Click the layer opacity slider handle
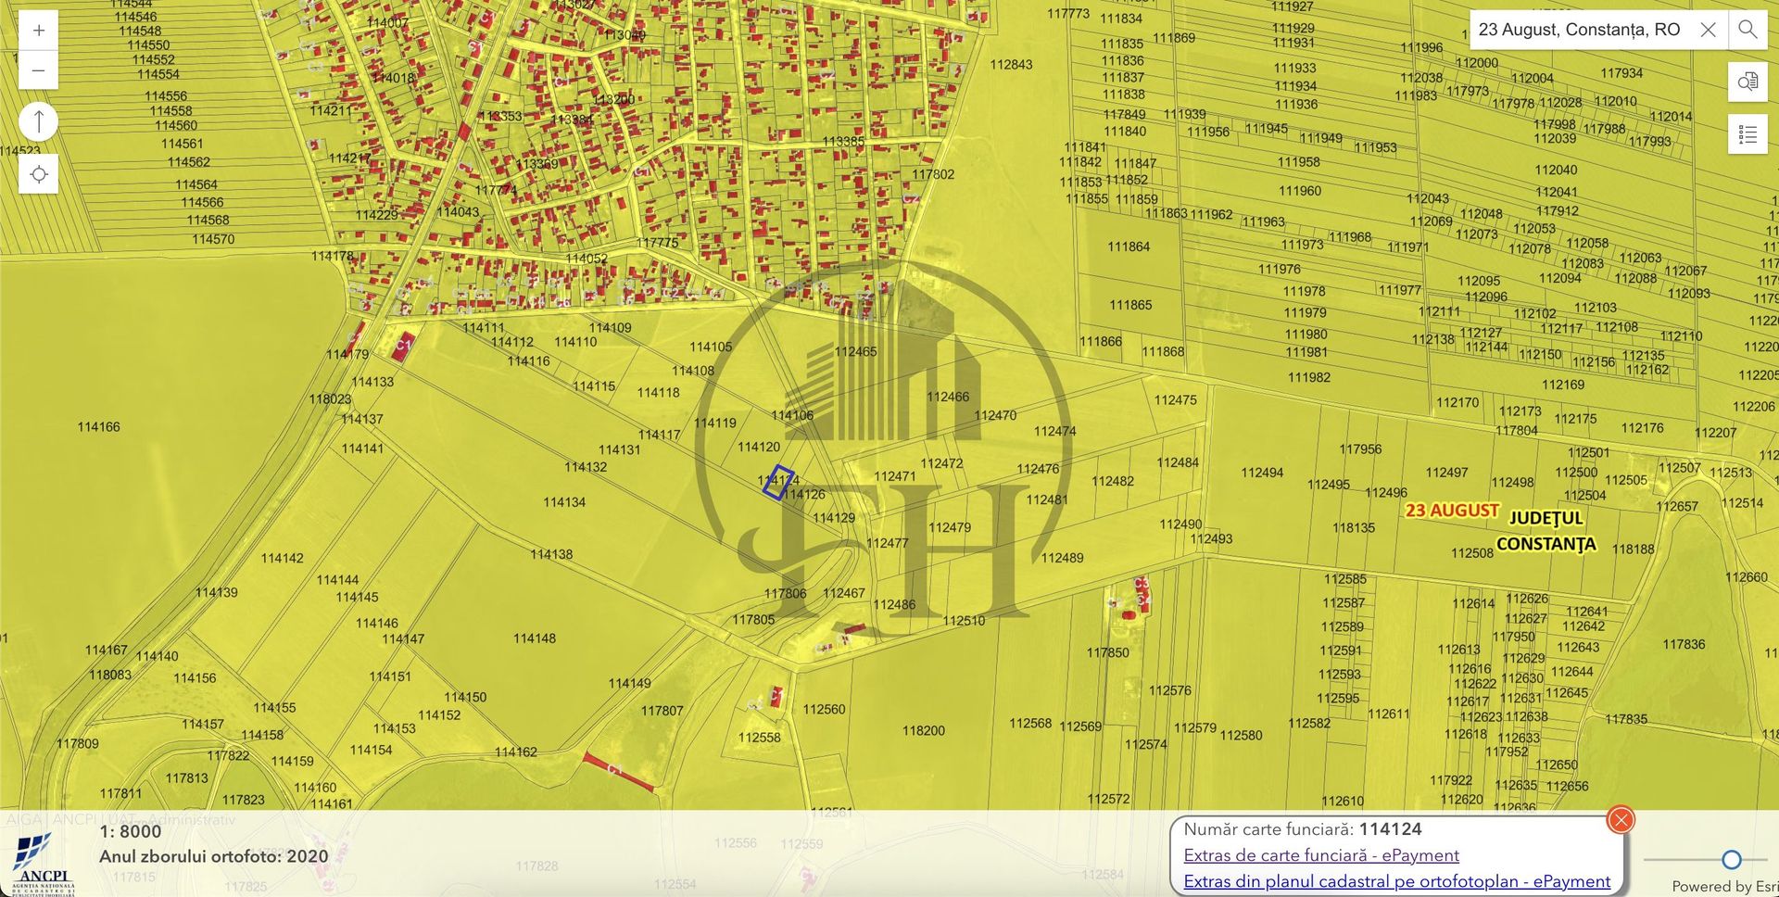Viewport: 1779px width, 897px height. [x=1731, y=859]
